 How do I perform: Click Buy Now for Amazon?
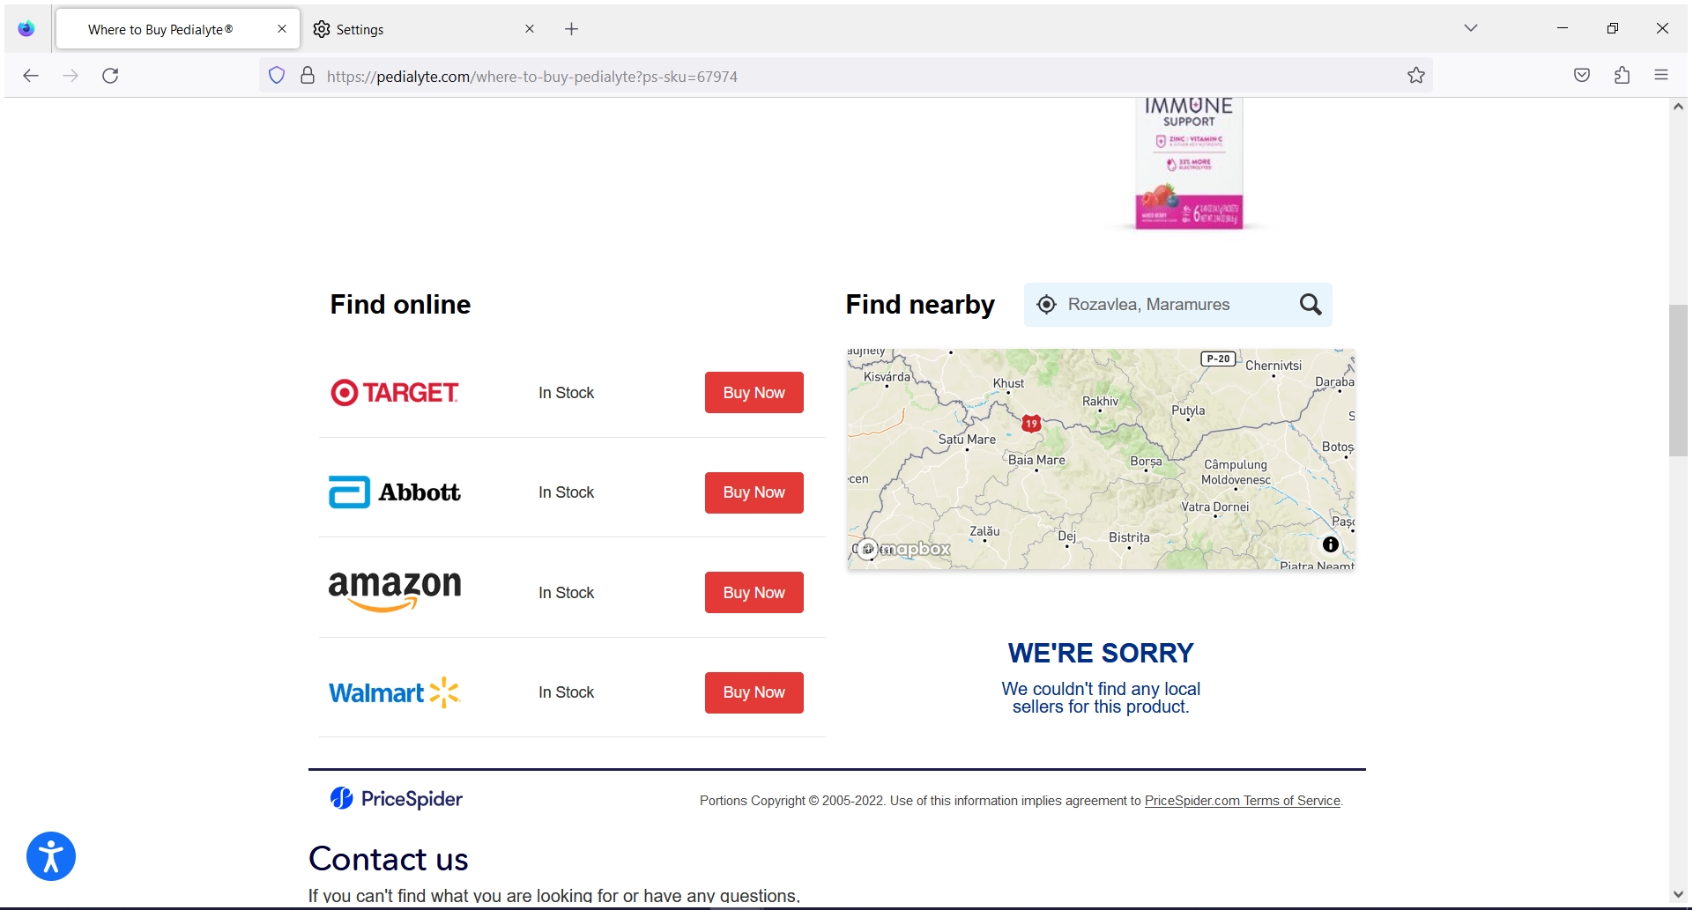pos(753,592)
